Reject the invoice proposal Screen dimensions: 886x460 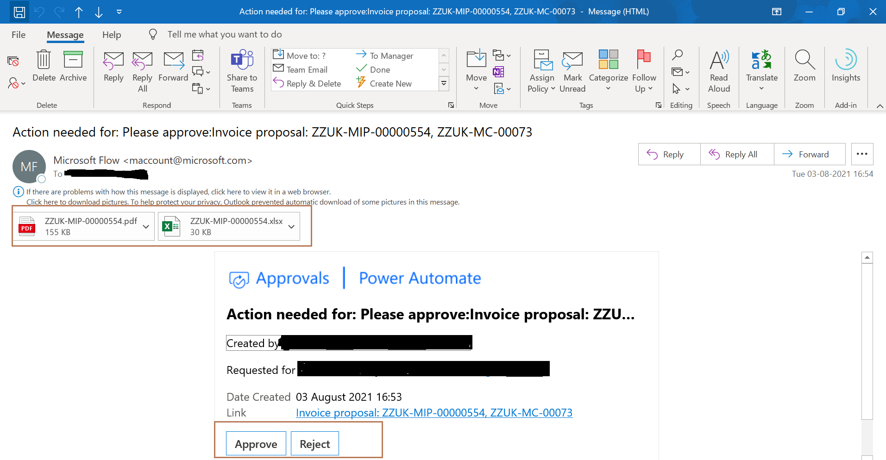pyautogui.click(x=314, y=444)
